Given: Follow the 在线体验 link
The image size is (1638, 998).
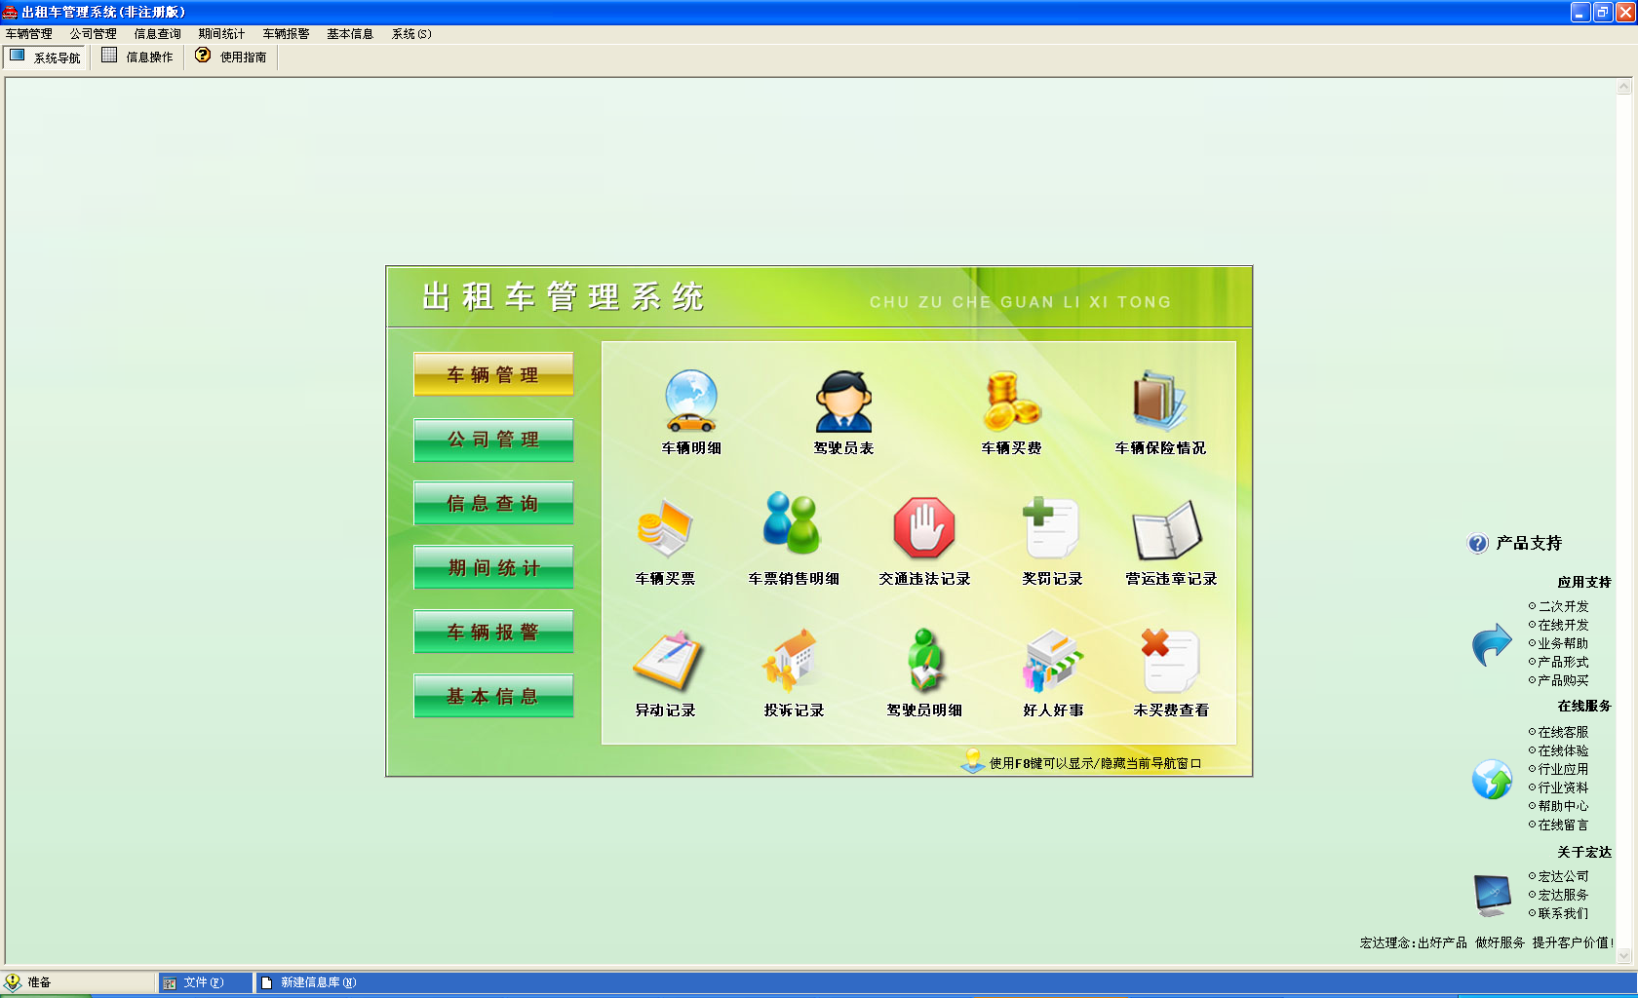Looking at the screenshot, I should (x=1563, y=750).
